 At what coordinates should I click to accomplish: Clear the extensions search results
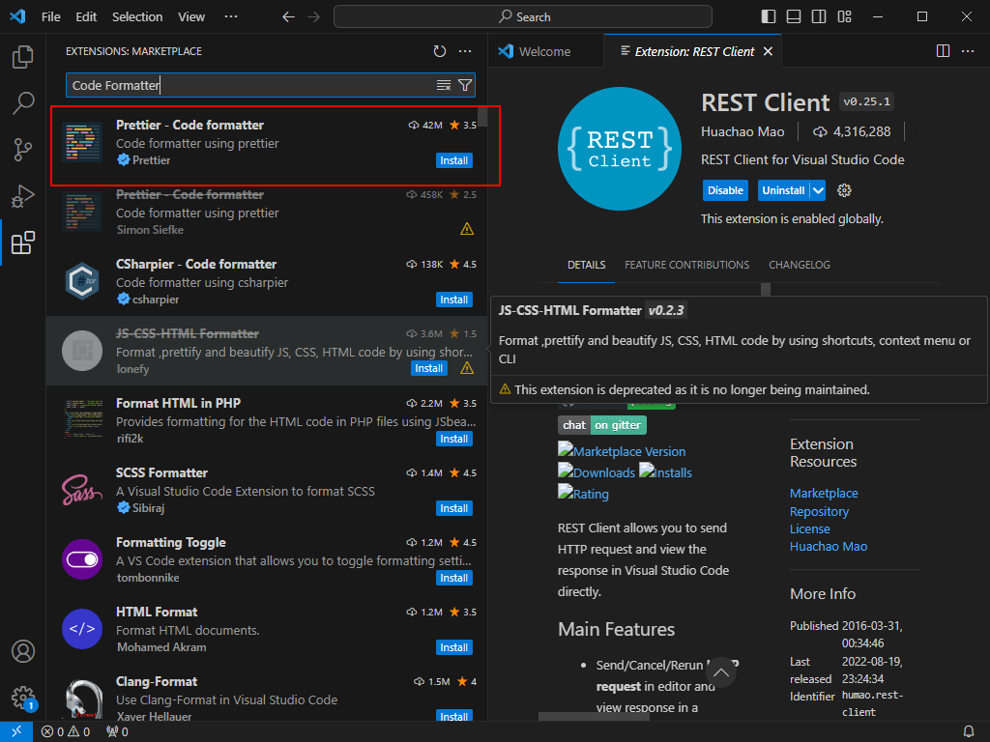click(444, 85)
